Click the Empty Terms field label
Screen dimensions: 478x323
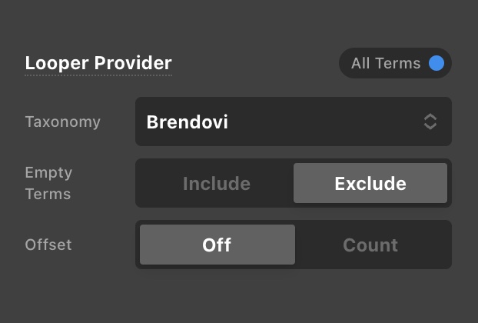48,183
